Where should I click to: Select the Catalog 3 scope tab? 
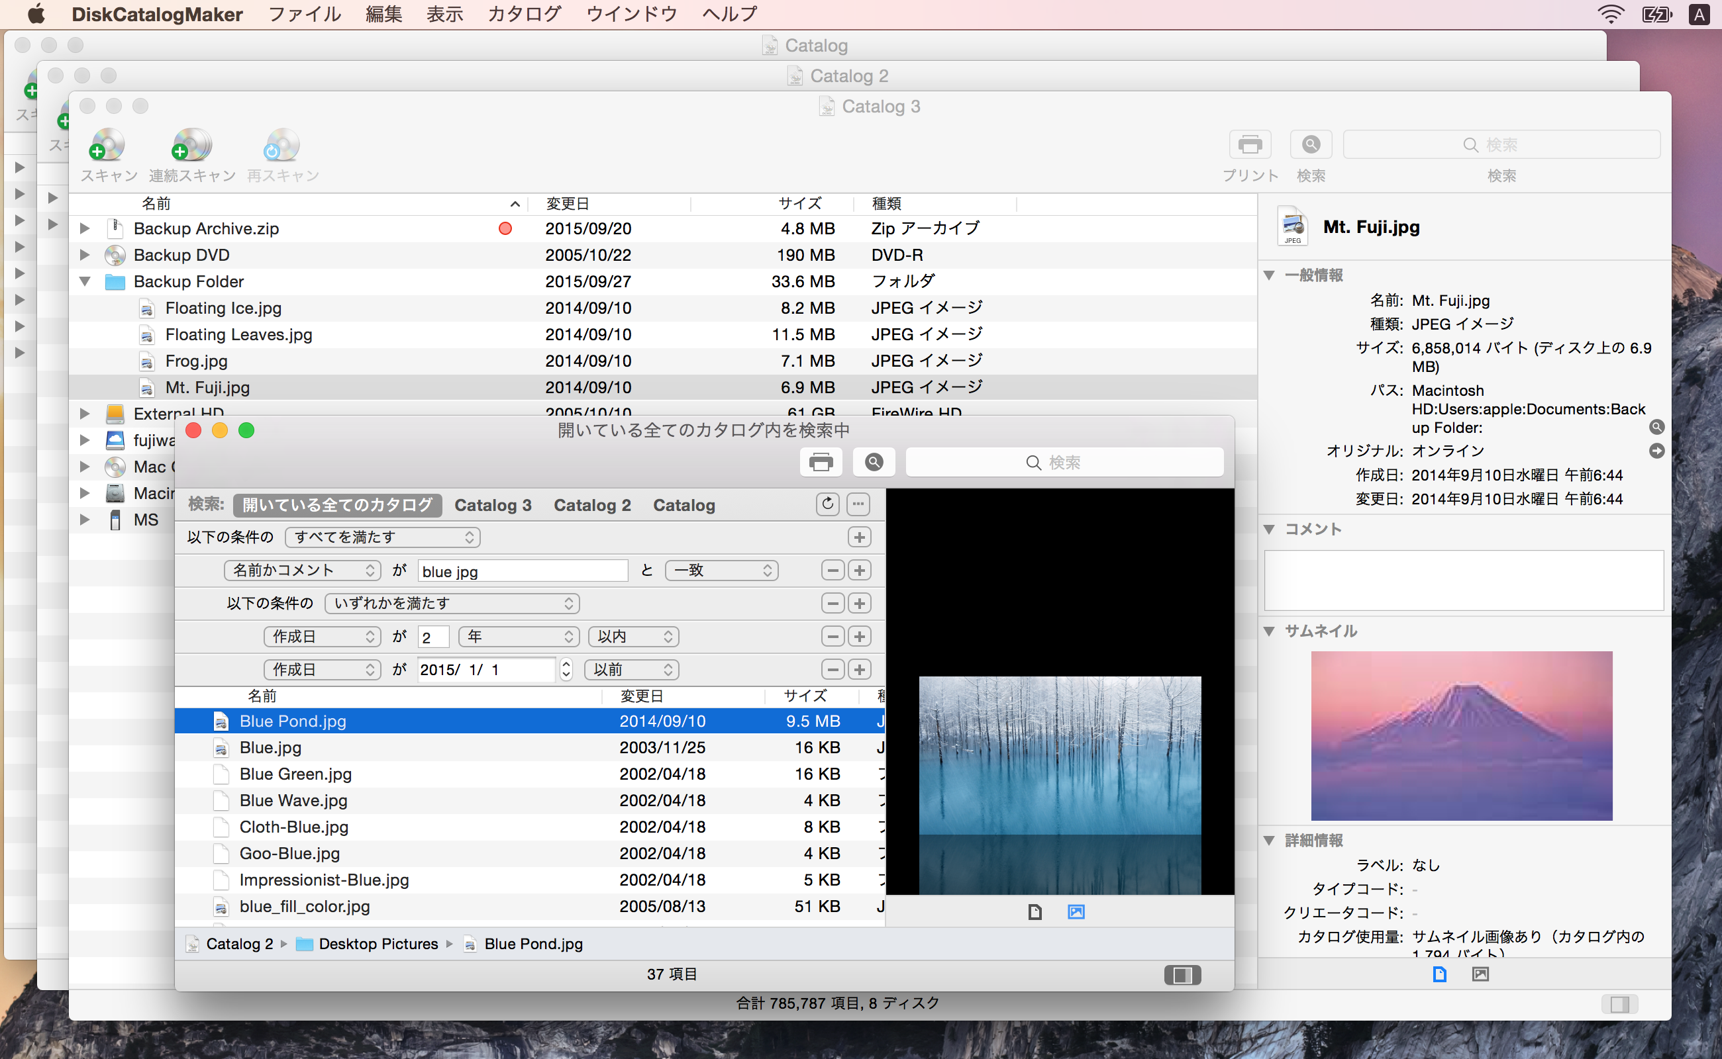coord(493,505)
